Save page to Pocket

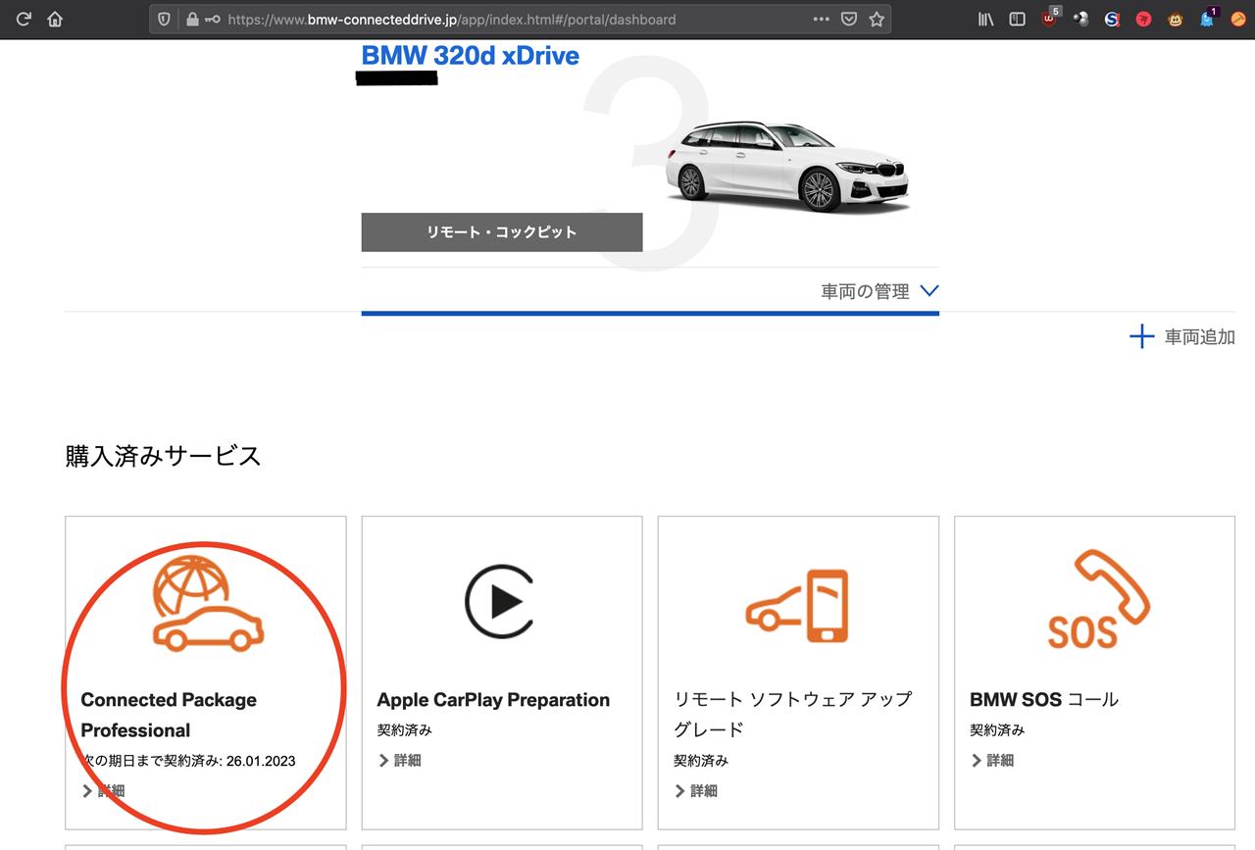point(849,19)
